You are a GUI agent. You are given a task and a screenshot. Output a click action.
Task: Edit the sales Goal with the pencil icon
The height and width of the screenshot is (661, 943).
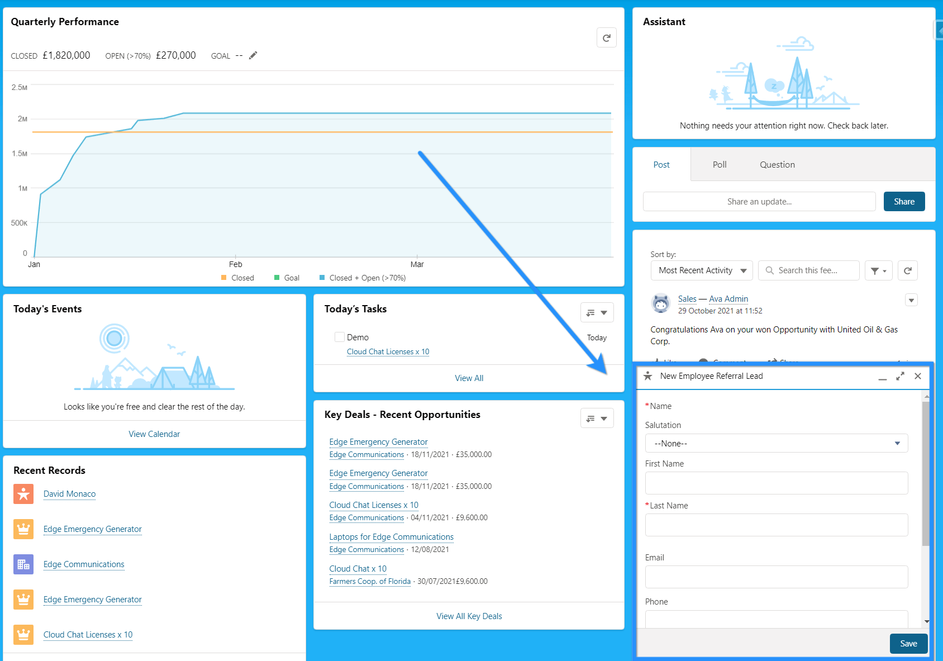pyautogui.click(x=253, y=55)
